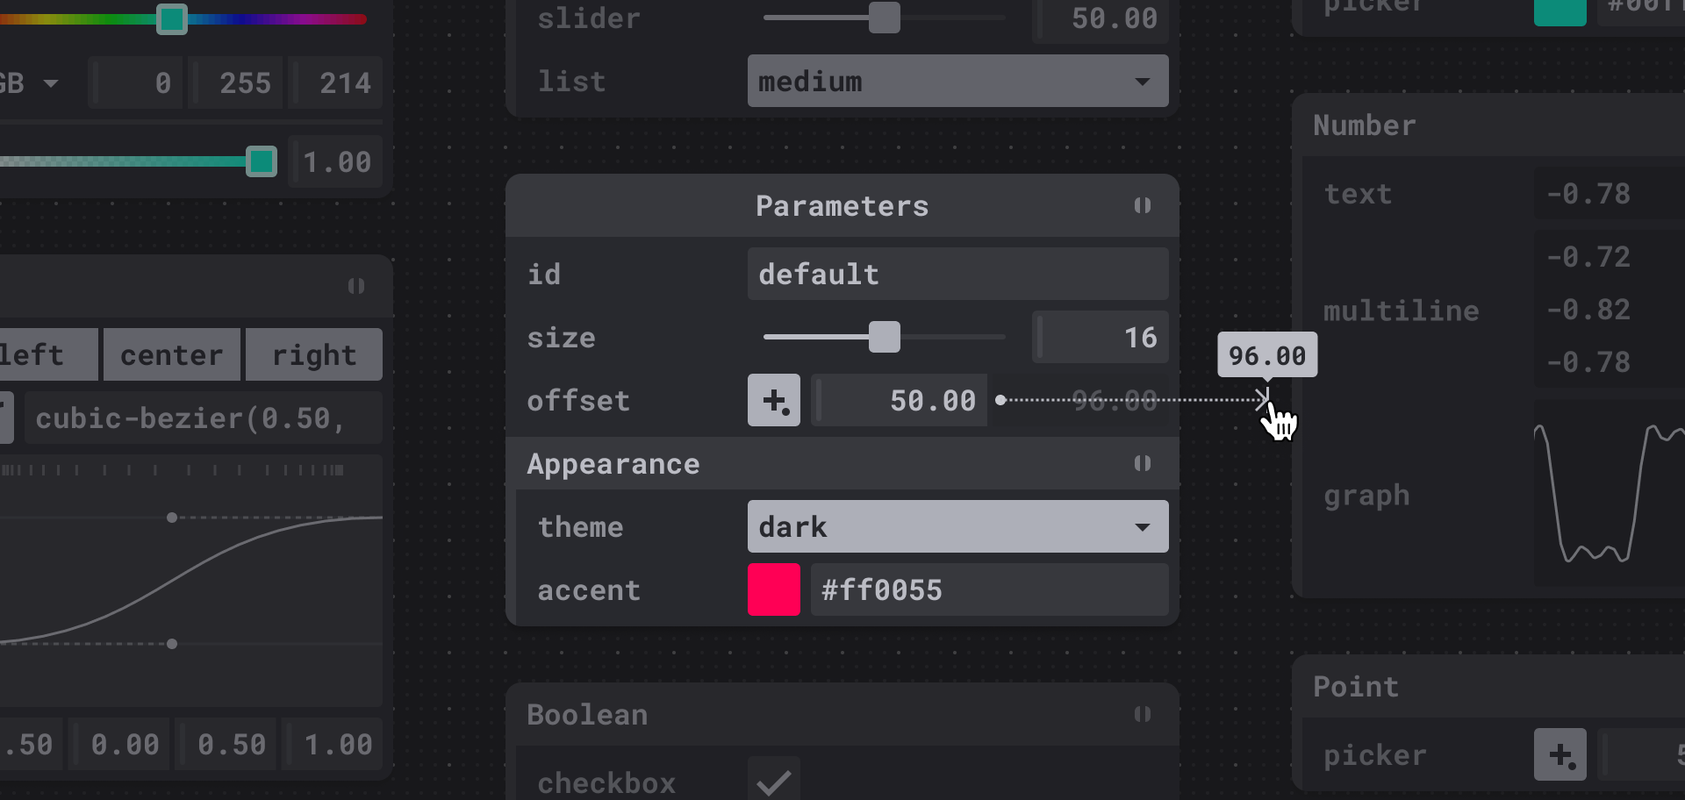Open the color mode dropdown arrow
This screenshot has width=1685, height=800.
point(51,83)
